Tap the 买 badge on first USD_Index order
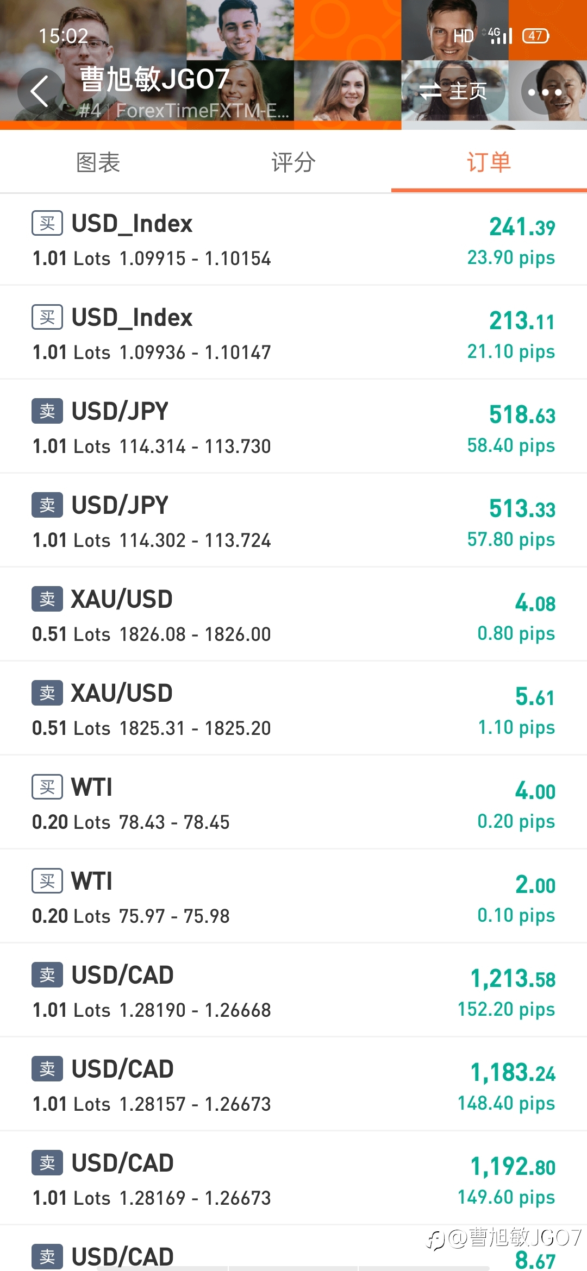 coord(47,223)
